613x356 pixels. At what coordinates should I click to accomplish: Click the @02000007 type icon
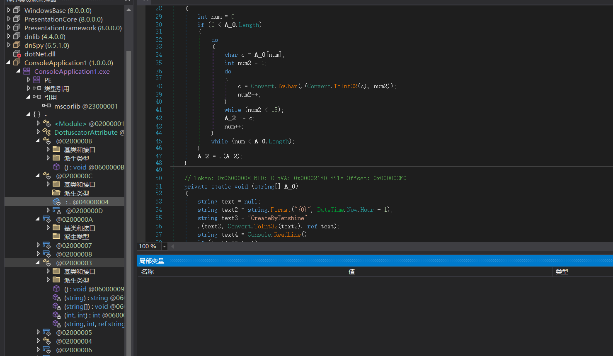47,245
